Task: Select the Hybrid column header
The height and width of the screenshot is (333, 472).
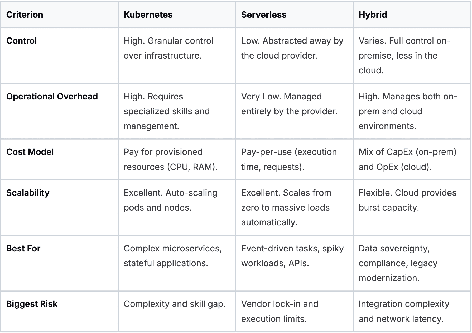Action: tap(373, 15)
